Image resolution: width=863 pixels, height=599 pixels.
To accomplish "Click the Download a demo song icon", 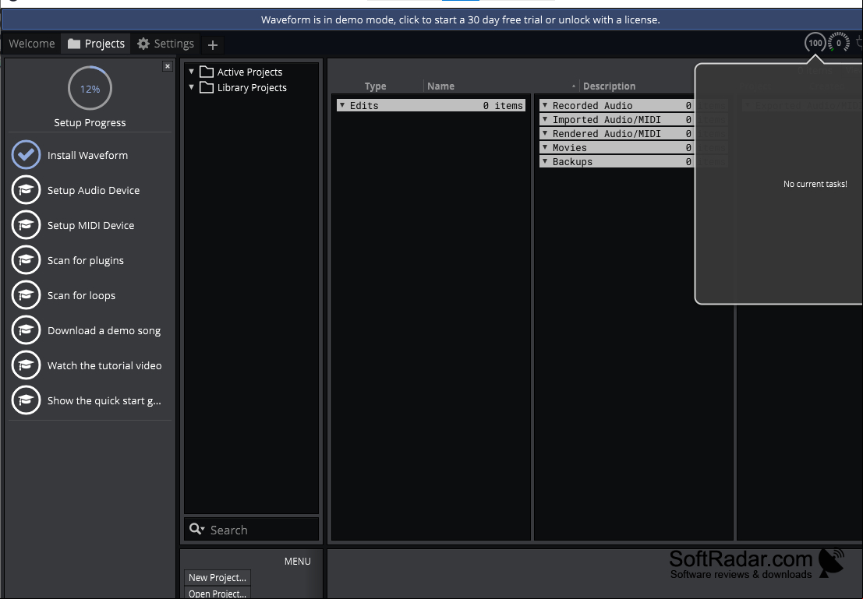I will tap(26, 330).
